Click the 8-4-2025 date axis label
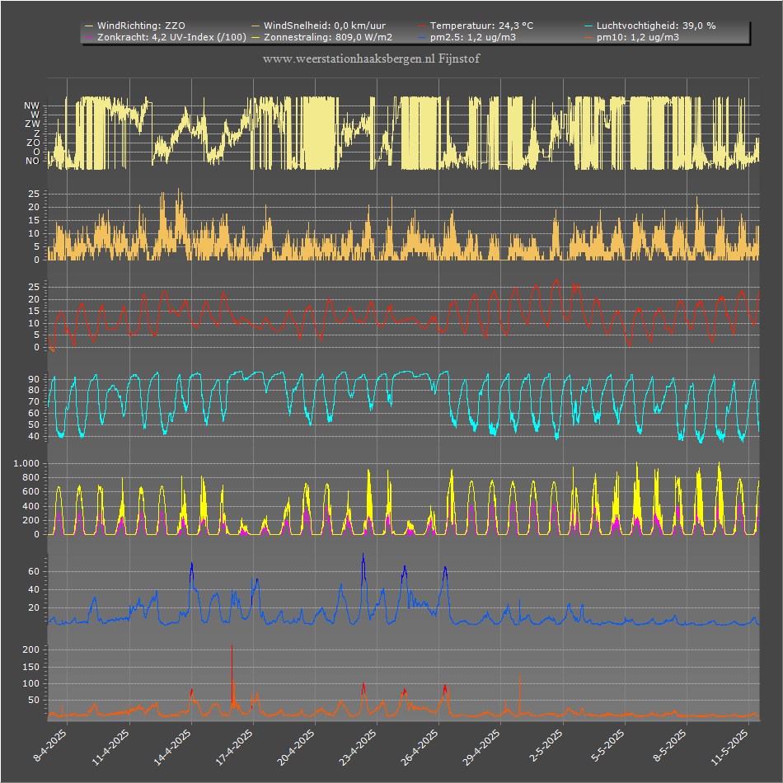Screen dimensions: 783x783 tap(50, 746)
